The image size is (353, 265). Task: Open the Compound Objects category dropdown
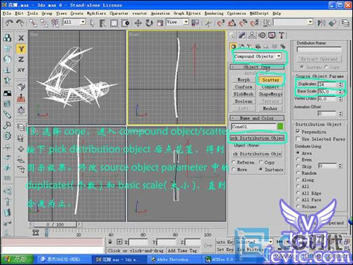[x=258, y=56]
